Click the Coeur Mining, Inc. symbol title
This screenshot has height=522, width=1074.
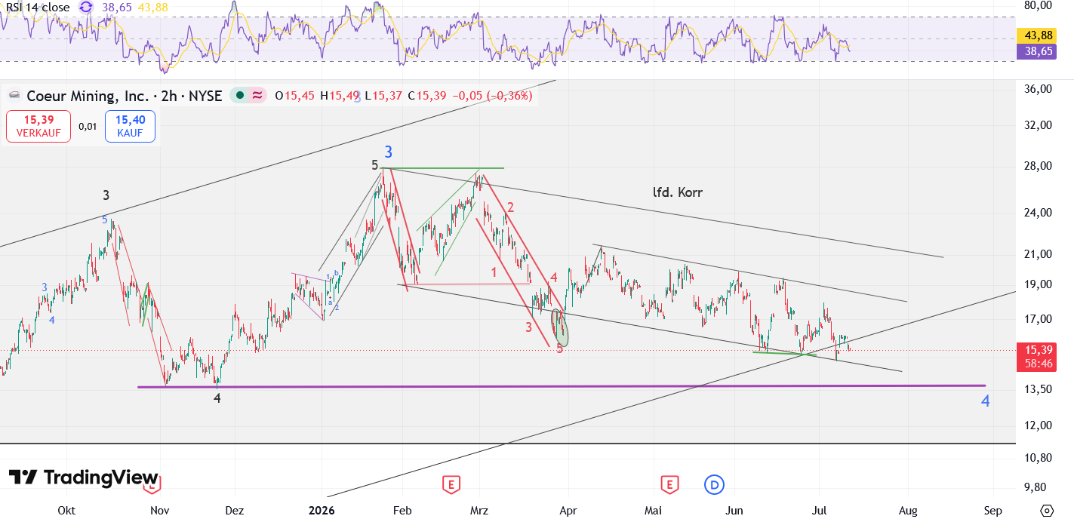pyautogui.click(x=86, y=96)
